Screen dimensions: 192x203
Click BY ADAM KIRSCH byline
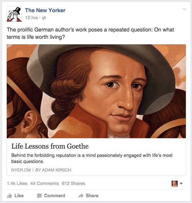point(53,170)
